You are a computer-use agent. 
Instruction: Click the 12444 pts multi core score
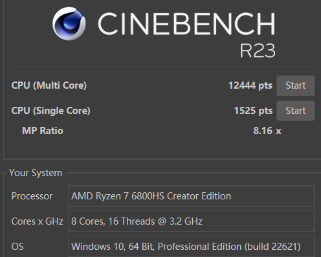(x=250, y=85)
